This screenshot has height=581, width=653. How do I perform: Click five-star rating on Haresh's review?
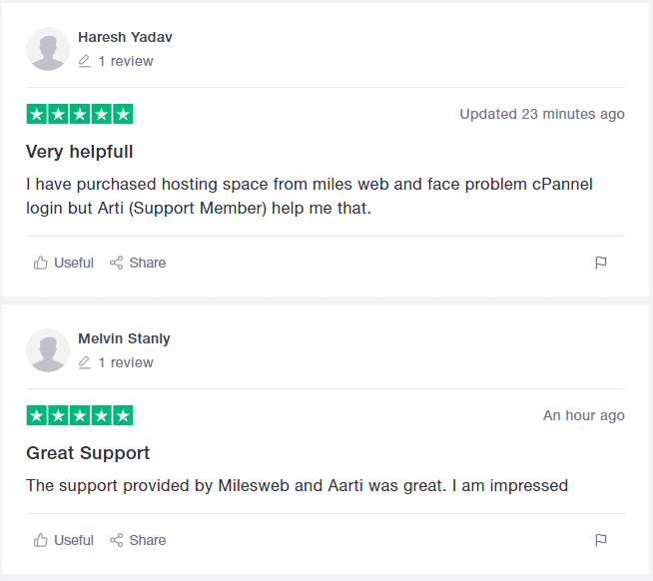click(80, 114)
